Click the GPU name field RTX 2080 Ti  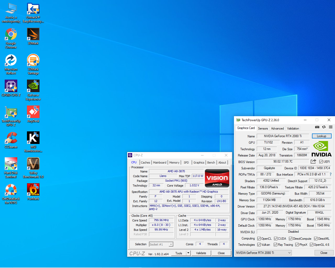coord(283,136)
